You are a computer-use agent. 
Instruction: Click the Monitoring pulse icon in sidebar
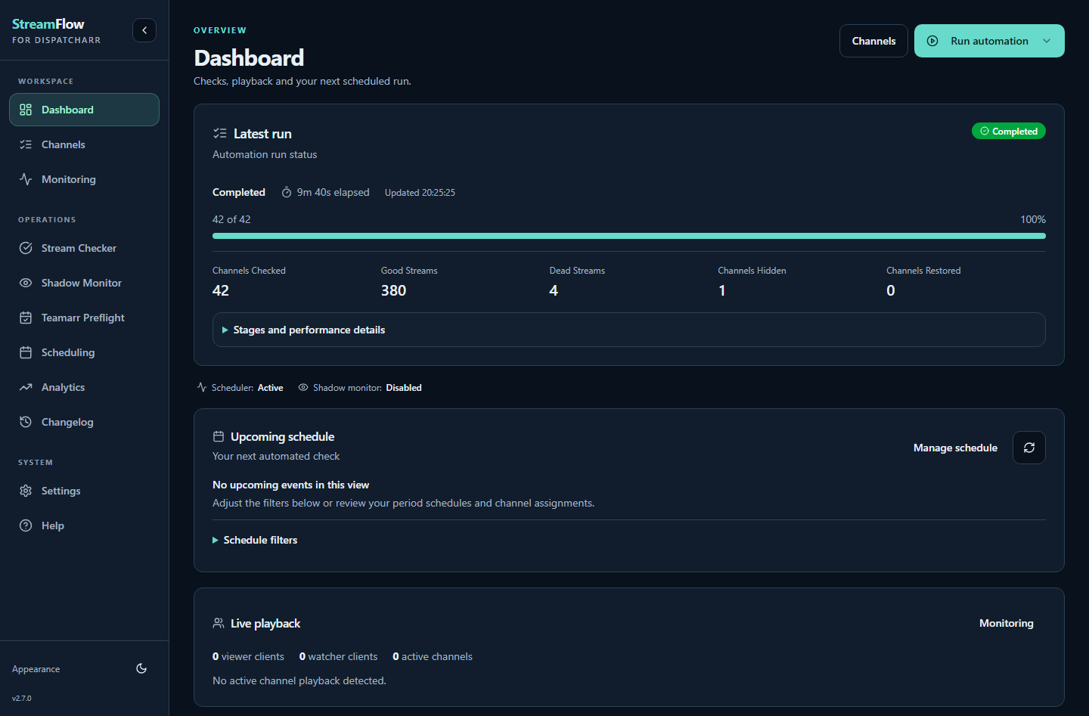tap(26, 179)
